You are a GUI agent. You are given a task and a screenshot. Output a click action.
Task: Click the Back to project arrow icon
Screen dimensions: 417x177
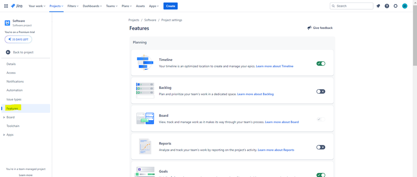click(x=8, y=52)
